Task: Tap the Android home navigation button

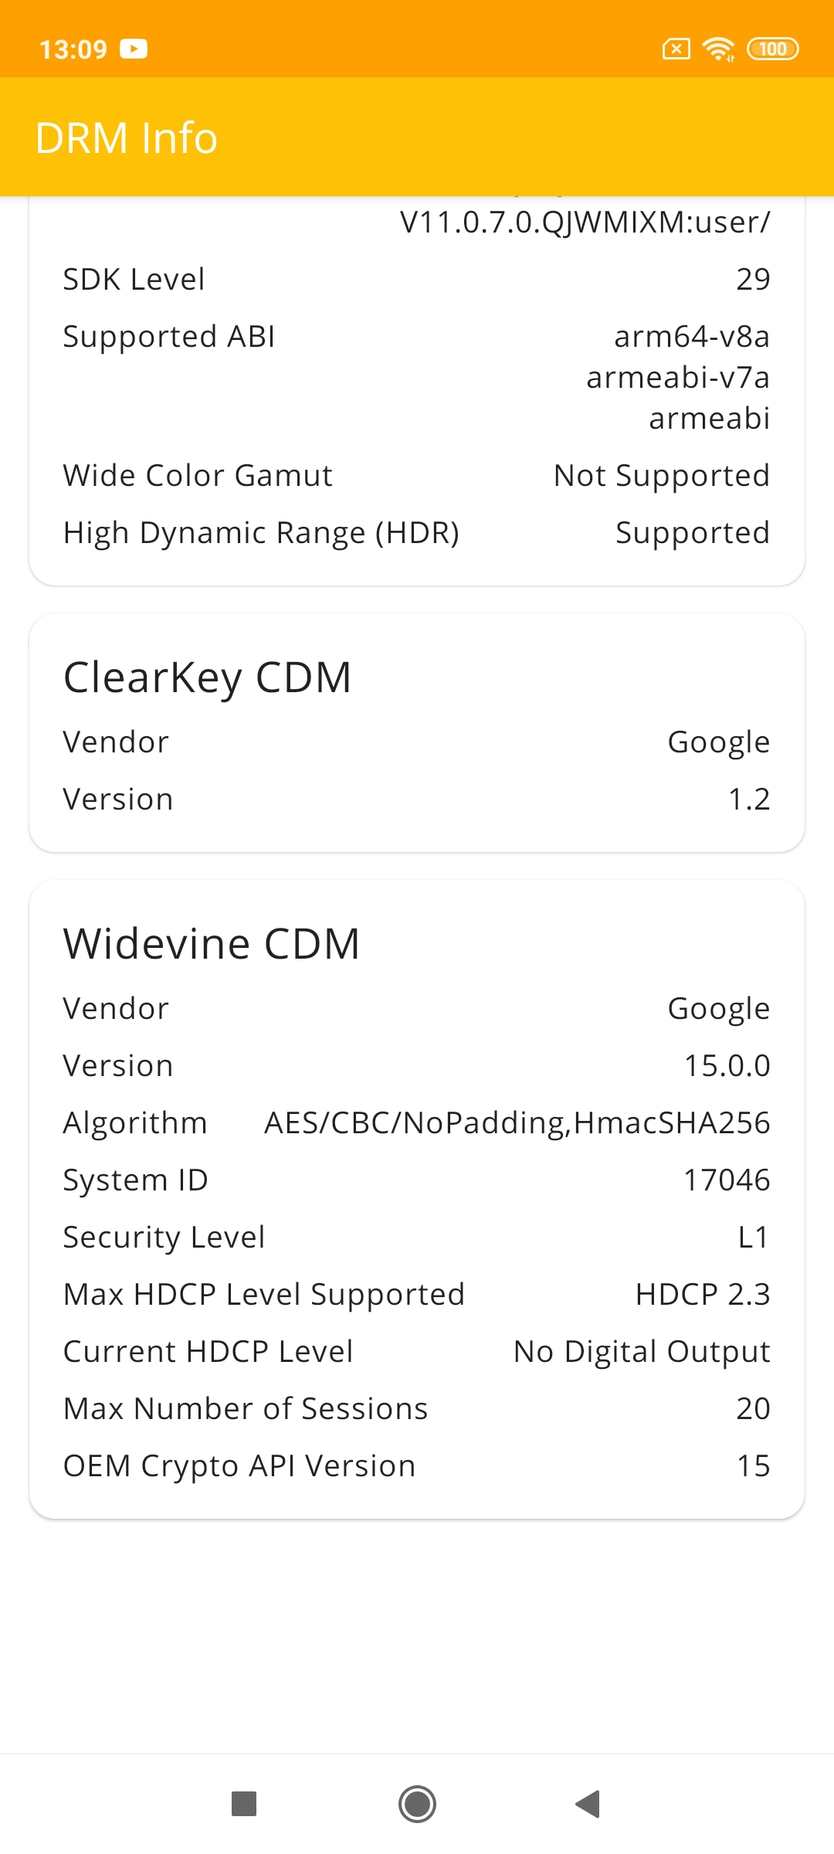Action: coord(417,1805)
